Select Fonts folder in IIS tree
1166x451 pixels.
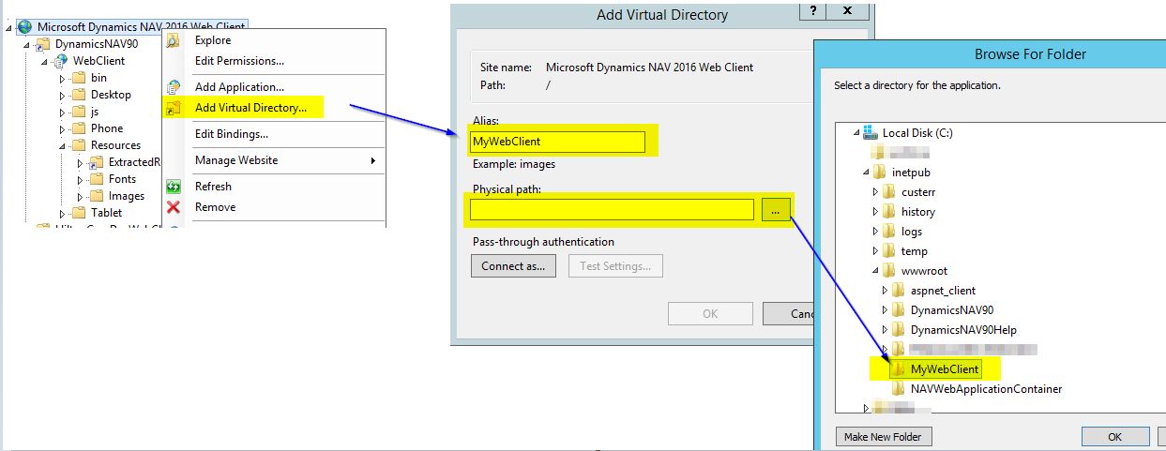pyautogui.click(x=122, y=179)
